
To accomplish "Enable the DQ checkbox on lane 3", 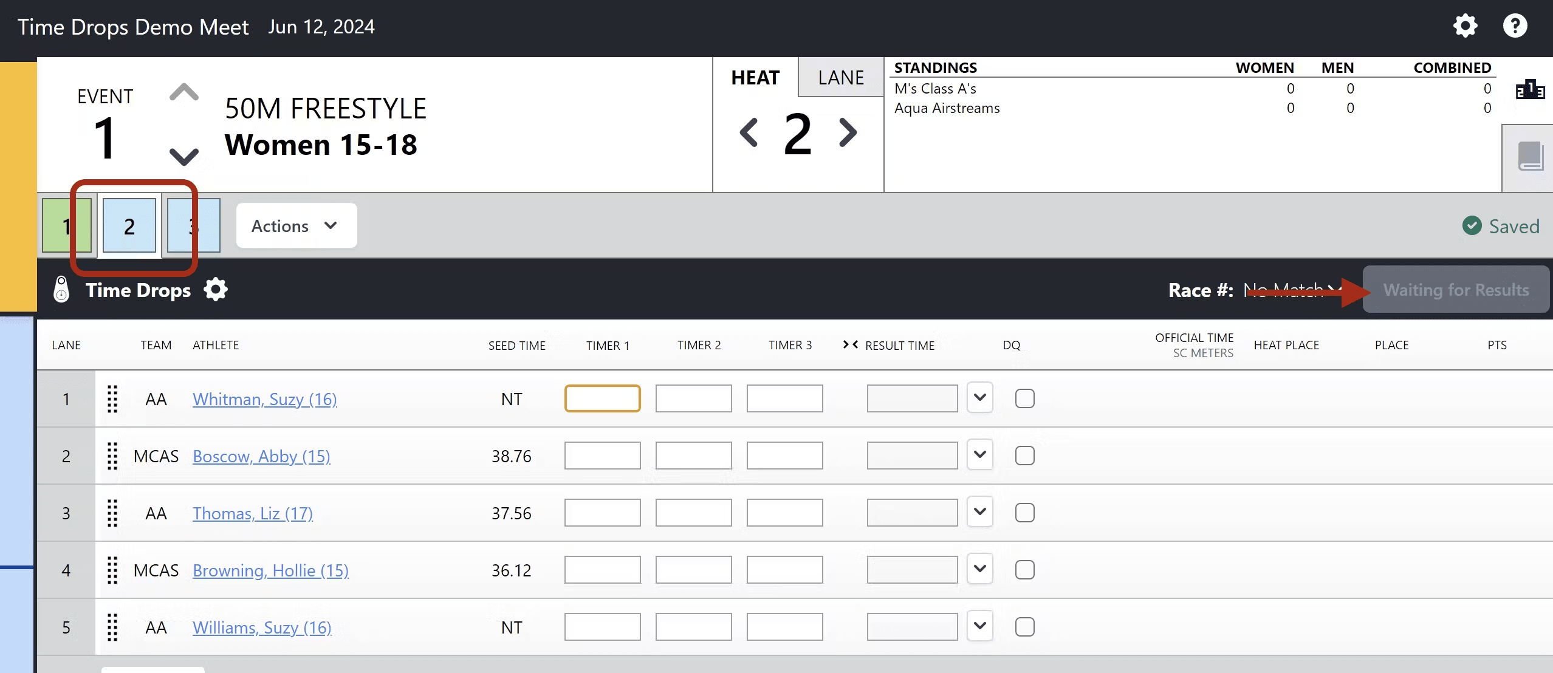I will click(1025, 512).
